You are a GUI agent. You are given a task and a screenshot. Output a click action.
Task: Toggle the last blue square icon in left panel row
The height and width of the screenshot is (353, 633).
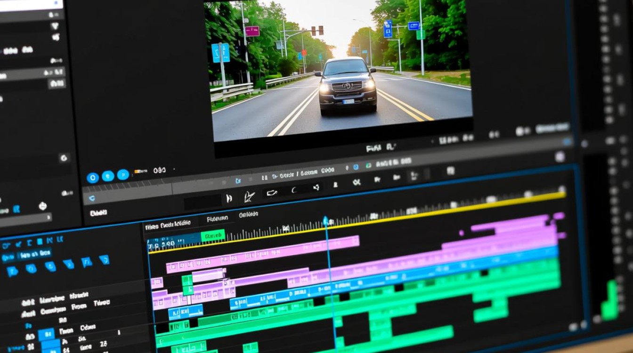coord(104,259)
